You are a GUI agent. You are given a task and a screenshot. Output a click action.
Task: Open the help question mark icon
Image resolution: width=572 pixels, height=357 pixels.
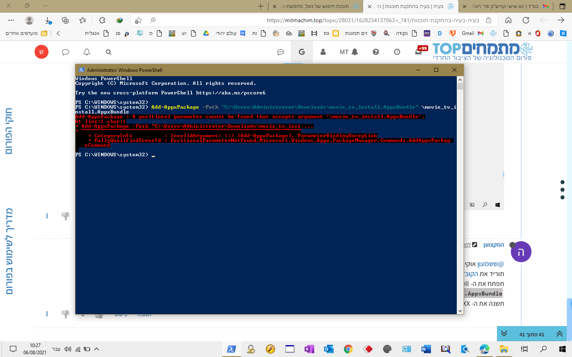pos(376,52)
